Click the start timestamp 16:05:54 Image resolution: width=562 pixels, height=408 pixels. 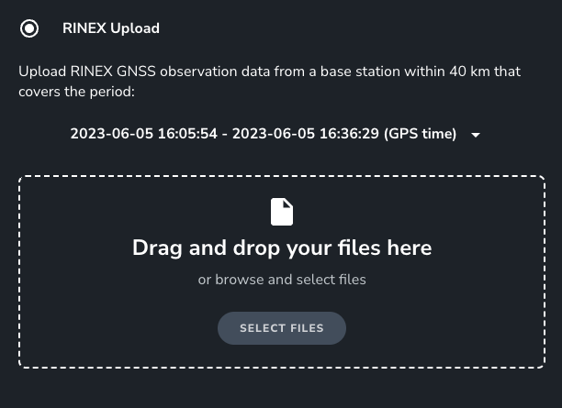pos(187,134)
